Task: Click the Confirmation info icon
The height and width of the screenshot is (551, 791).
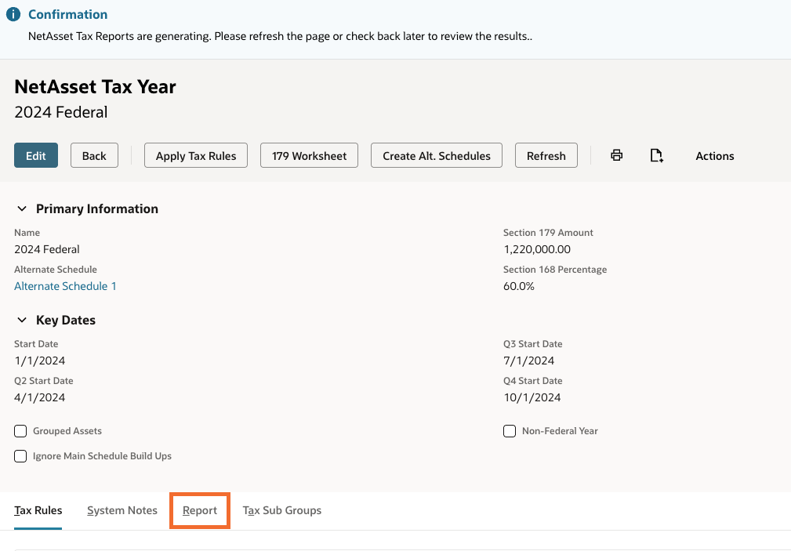Action: pos(13,15)
